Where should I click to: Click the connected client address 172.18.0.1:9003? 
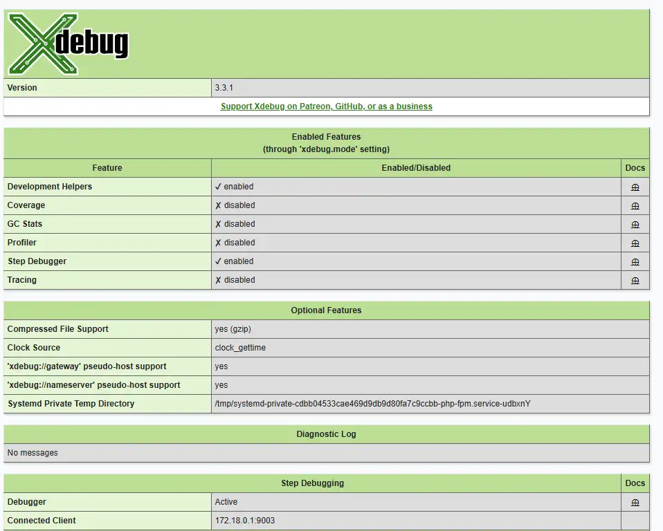coord(245,521)
